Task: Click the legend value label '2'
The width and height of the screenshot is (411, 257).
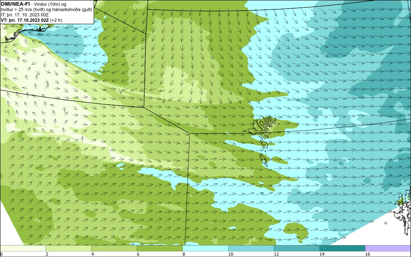Action: 47,254
